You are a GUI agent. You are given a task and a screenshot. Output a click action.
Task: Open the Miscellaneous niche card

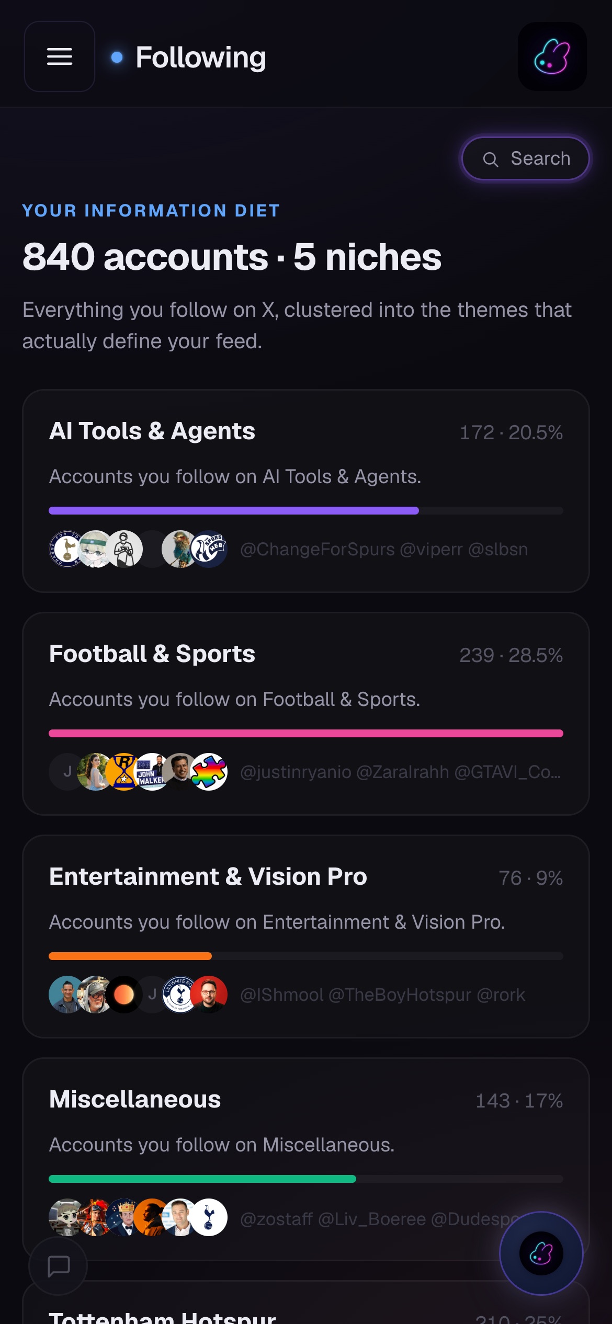point(306,1159)
